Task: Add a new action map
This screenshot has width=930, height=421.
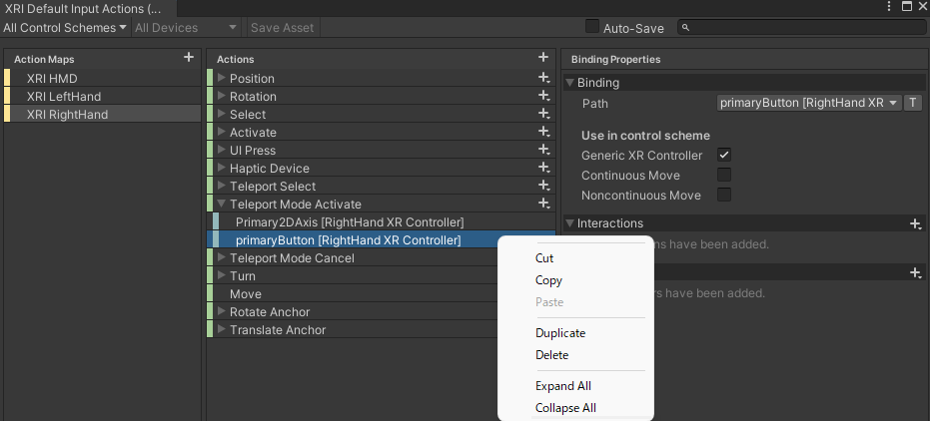Action: click(x=189, y=58)
